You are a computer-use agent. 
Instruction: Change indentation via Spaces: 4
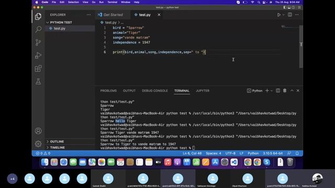[x=214, y=153]
